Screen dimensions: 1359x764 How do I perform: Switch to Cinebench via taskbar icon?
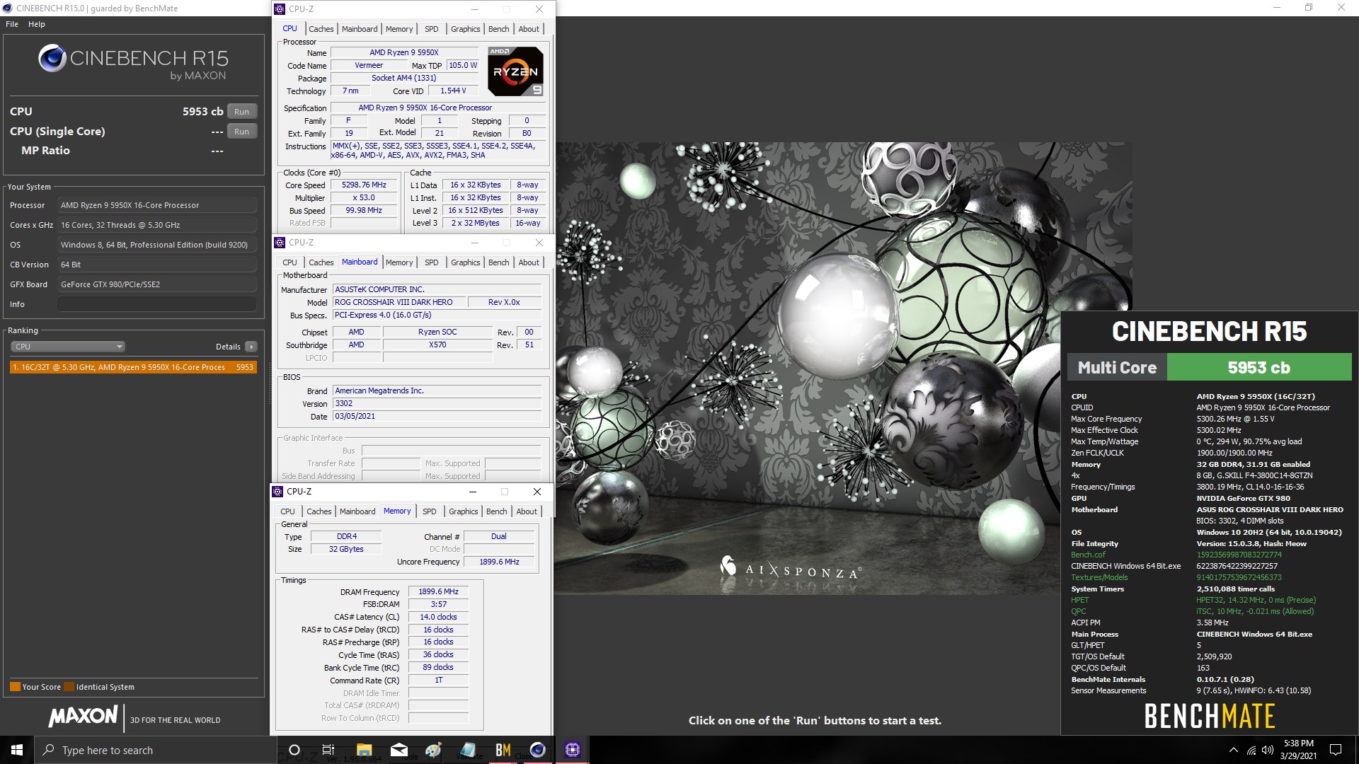(x=538, y=750)
